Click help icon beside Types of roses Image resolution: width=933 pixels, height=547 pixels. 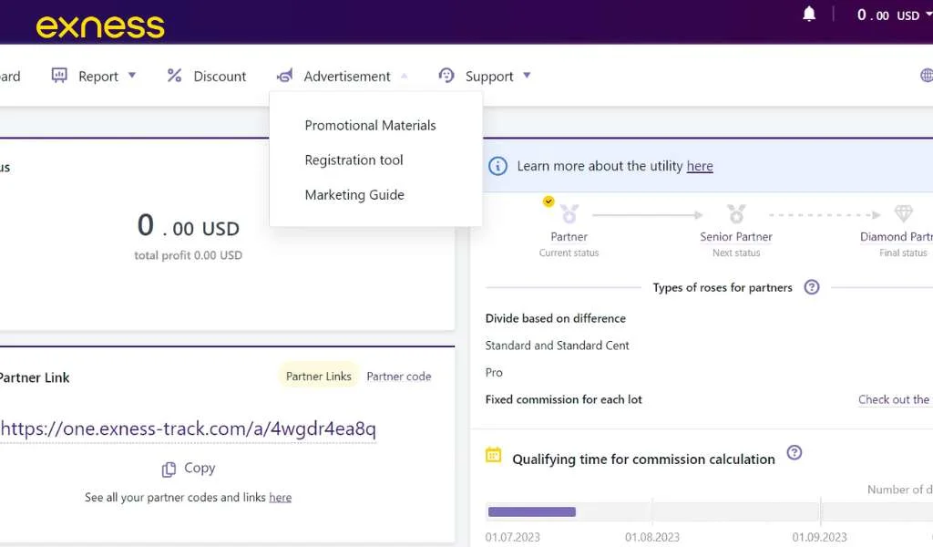pyautogui.click(x=812, y=287)
